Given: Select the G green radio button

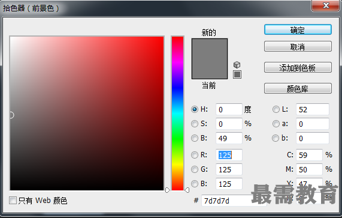Looking at the screenshot, I should 194,169.
